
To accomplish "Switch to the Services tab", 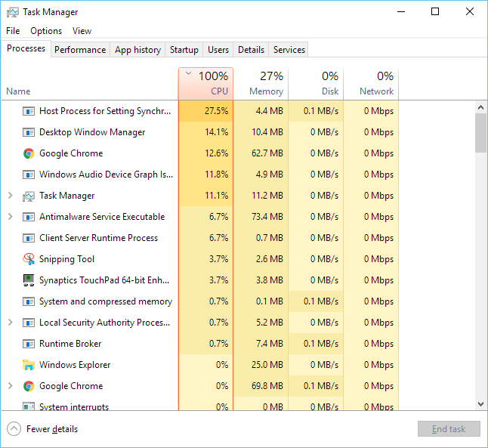I will [289, 50].
